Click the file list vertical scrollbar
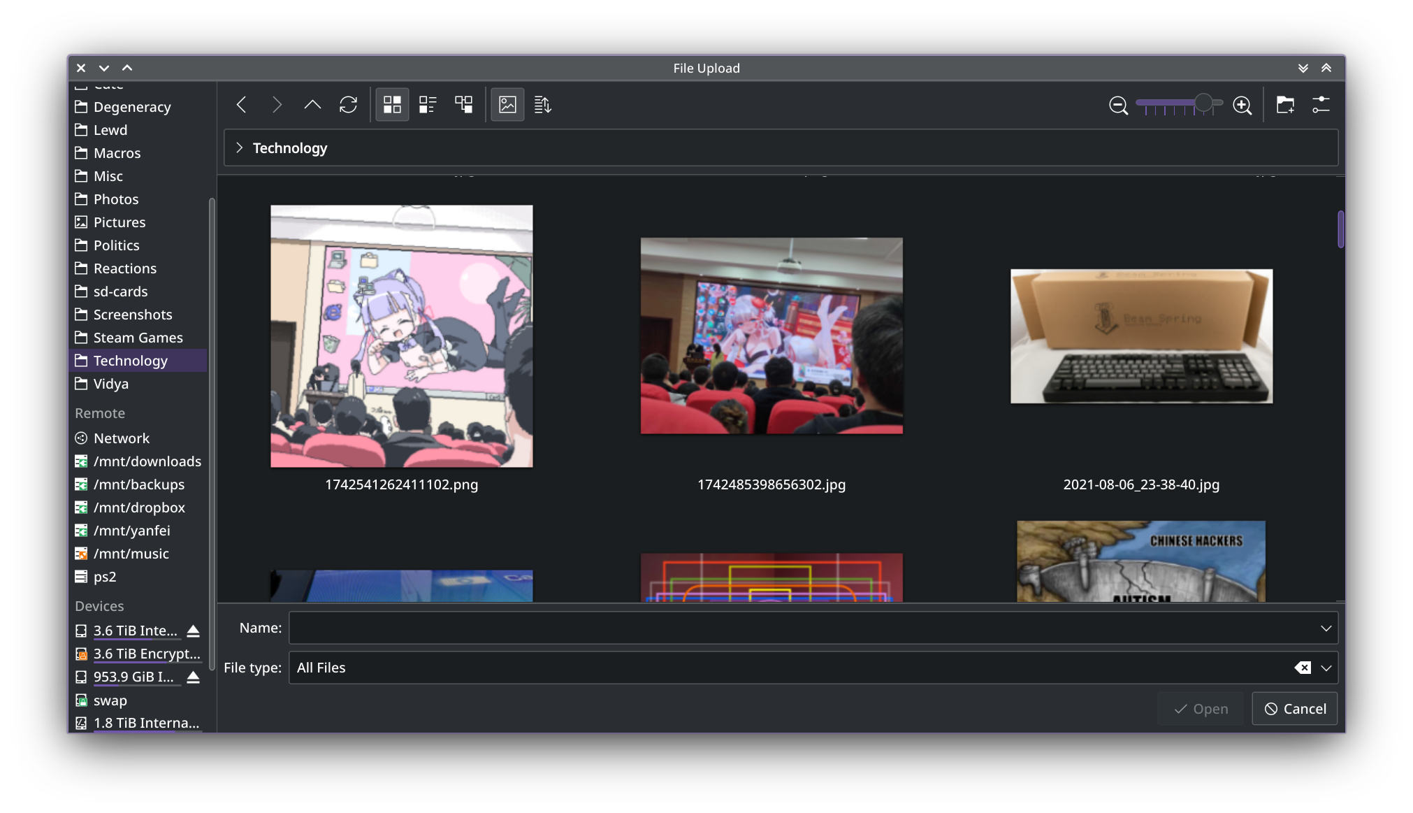The image size is (1413, 813). tap(1340, 229)
